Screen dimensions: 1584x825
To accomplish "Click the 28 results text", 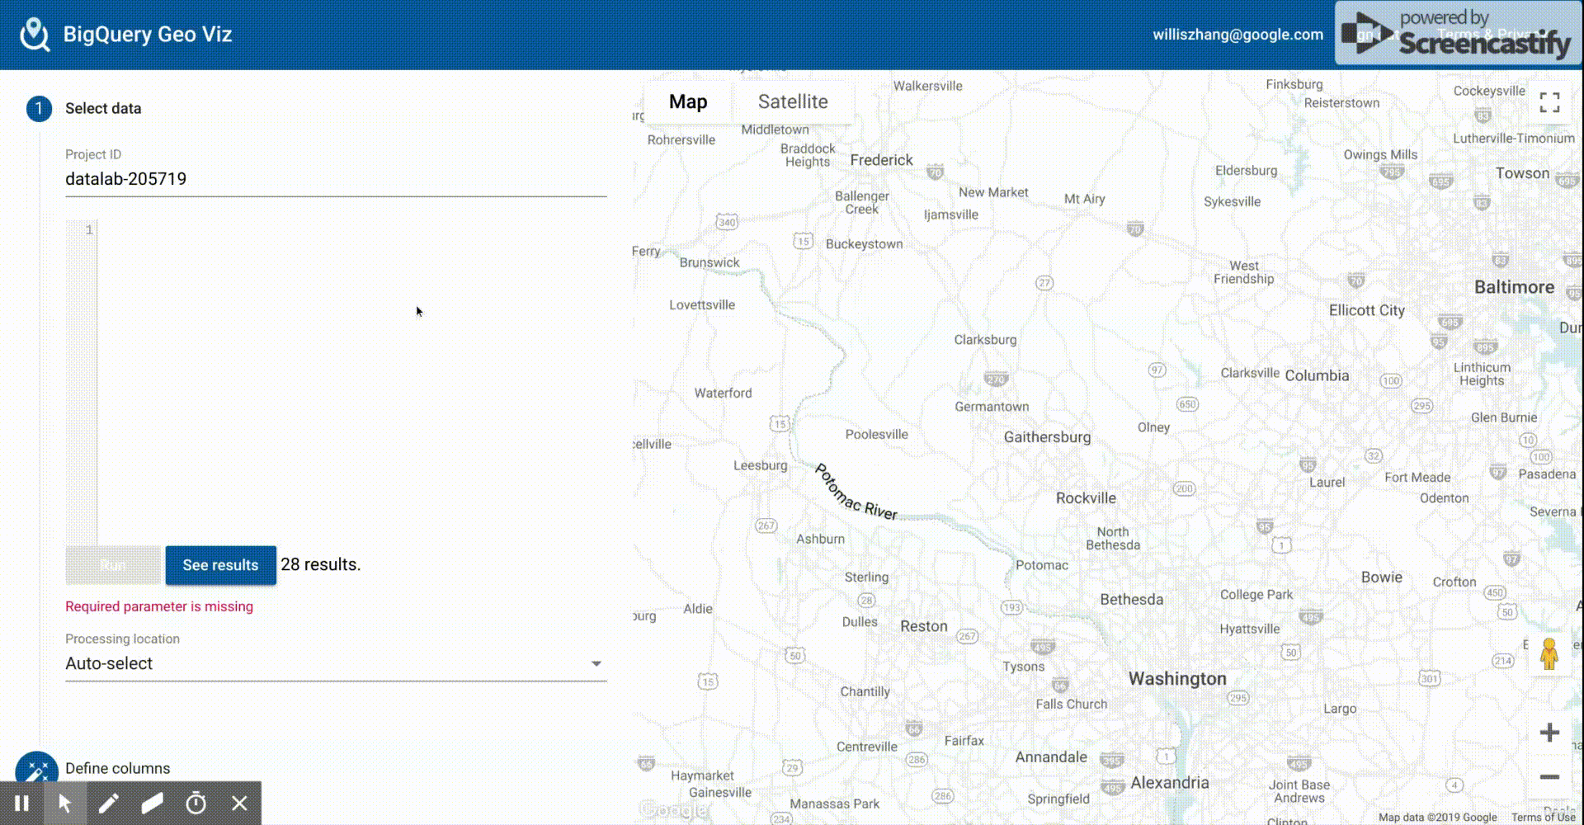I will [321, 565].
